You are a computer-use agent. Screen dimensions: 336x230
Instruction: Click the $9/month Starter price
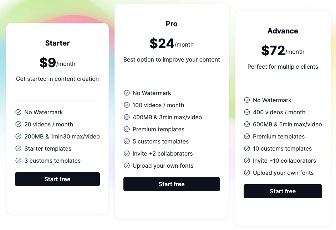click(57, 63)
